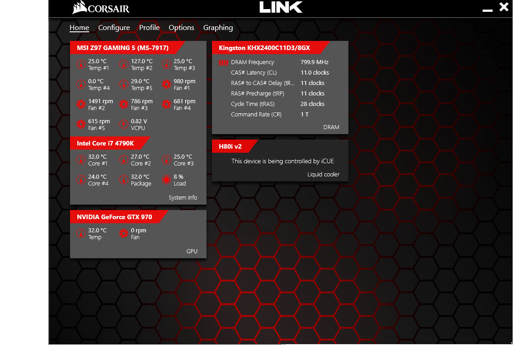The height and width of the screenshot is (346, 524).
Task: Open the Graphing tab
Action: pyautogui.click(x=218, y=28)
